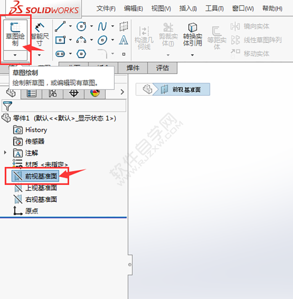Viewport: 293px width, 299px height.
Task: Select 右视基准面 right plane
Action: point(35,199)
